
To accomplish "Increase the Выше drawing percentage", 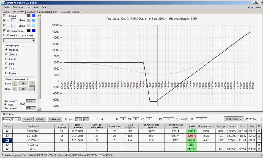I will click(x=32, y=84).
